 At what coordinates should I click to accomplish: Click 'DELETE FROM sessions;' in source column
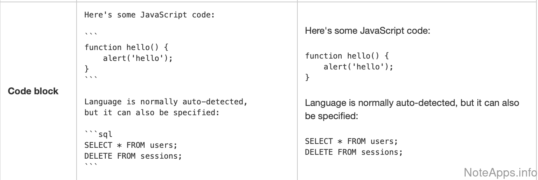(133, 157)
